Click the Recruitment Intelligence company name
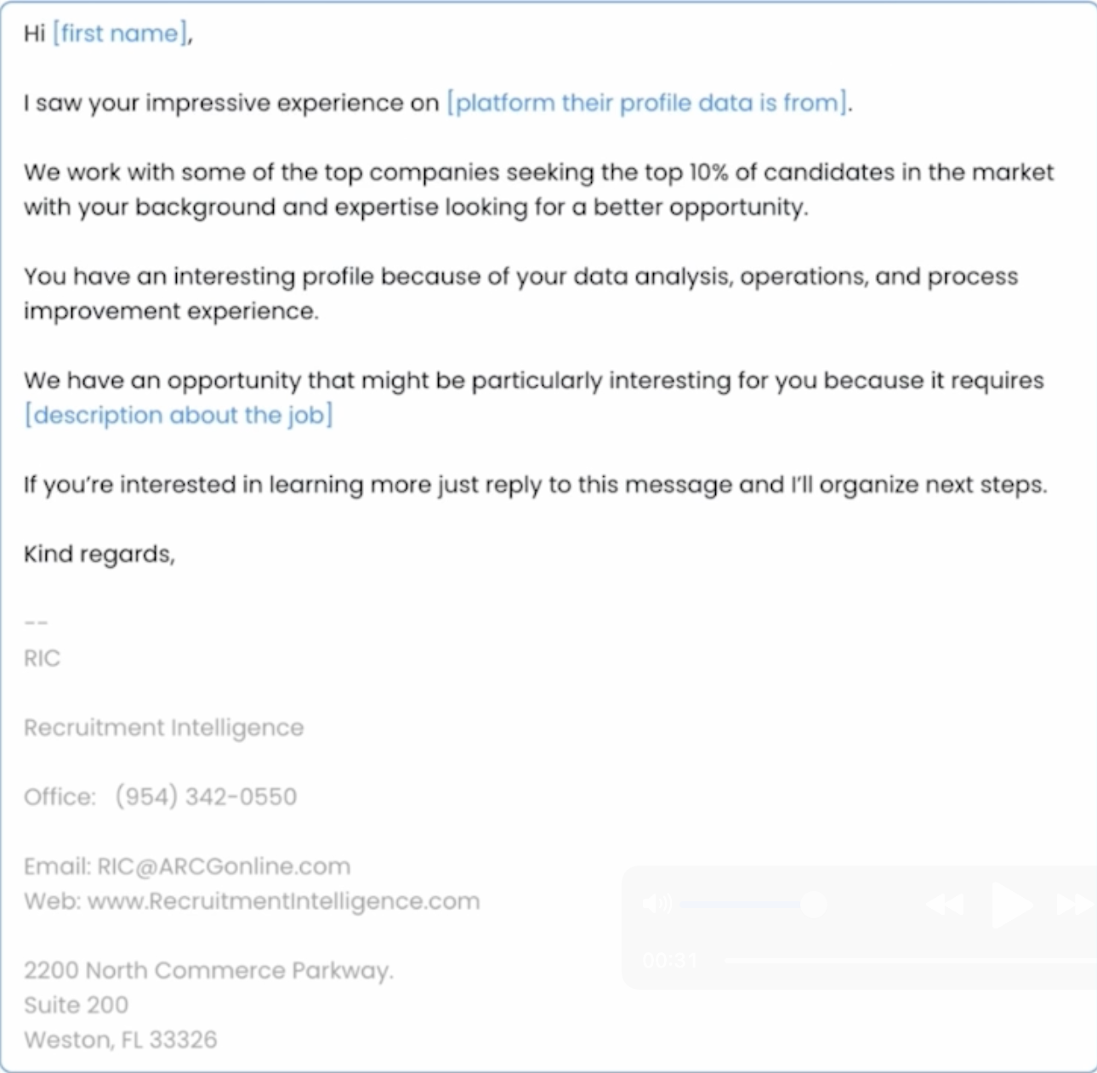The image size is (1097, 1073). click(163, 728)
